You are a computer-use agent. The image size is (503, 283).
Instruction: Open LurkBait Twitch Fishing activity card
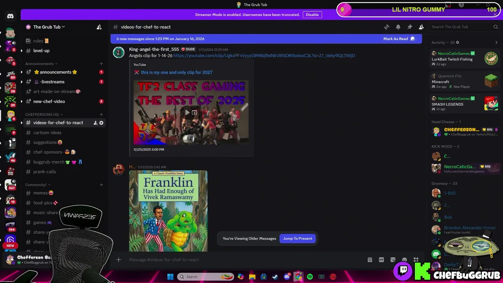[x=465, y=59]
